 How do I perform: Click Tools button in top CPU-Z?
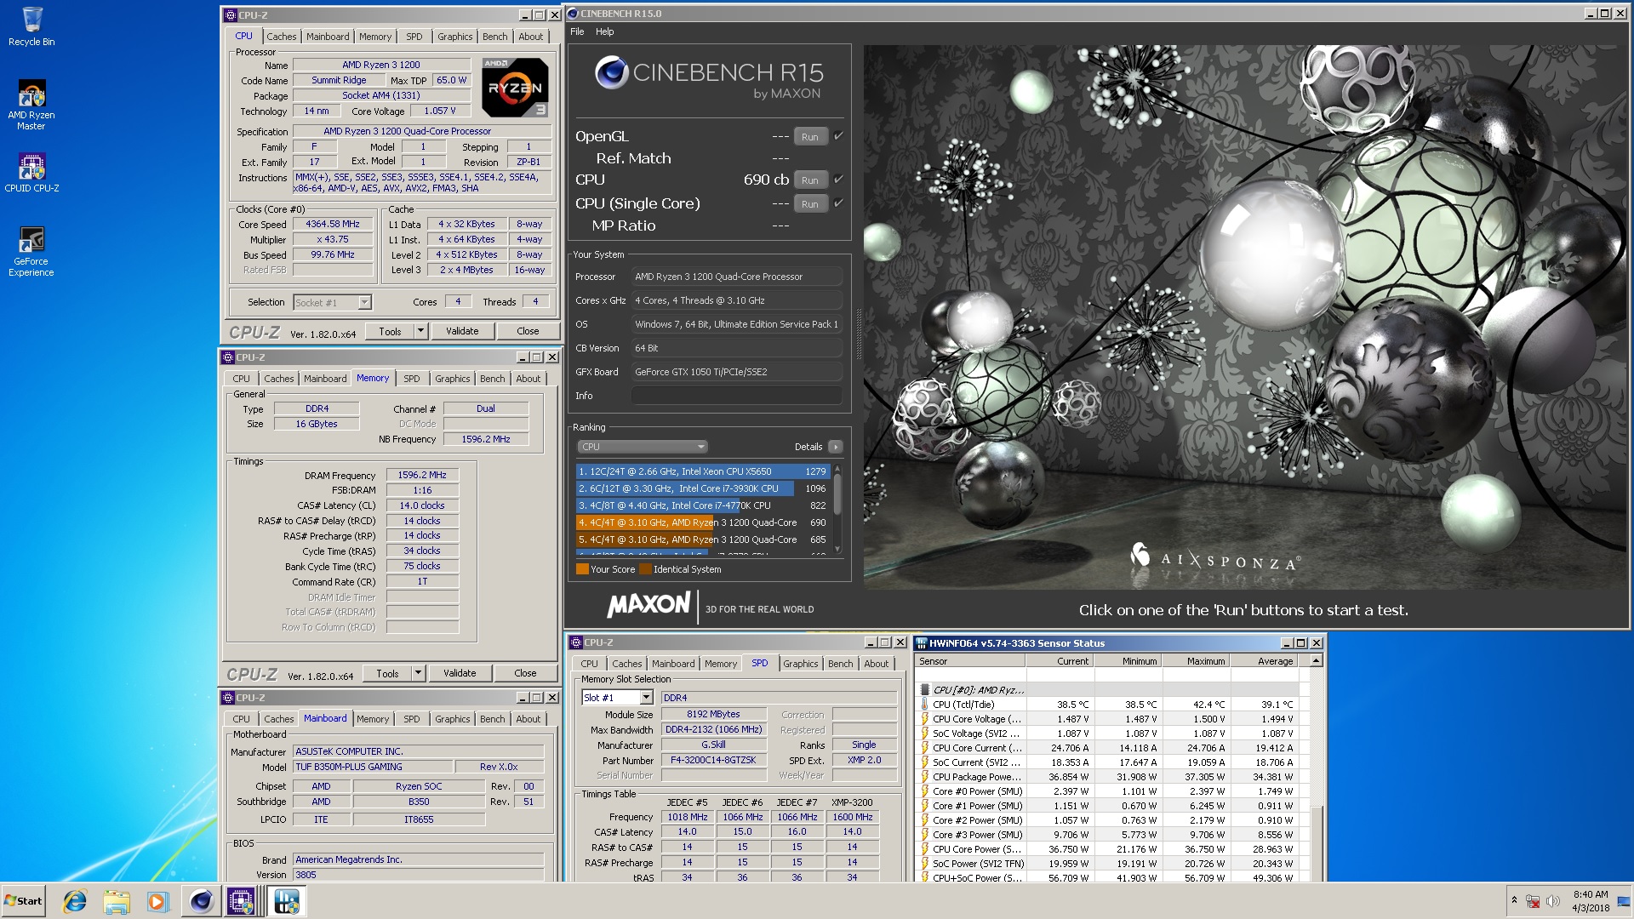(390, 331)
